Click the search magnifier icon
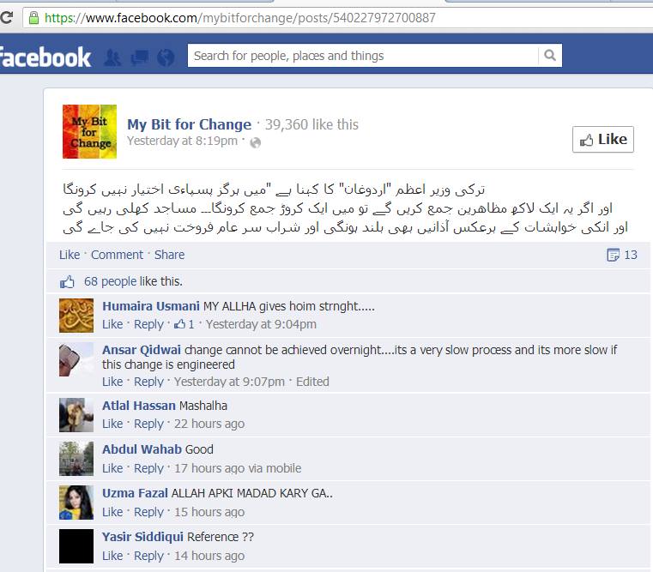 tap(550, 56)
